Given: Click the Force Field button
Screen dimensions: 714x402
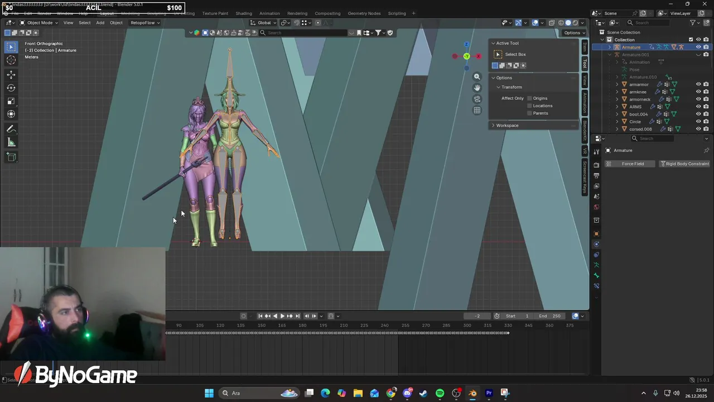Looking at the screenshot, I should (629, 164).
